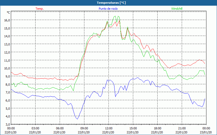Click the 21:00 time axis label
Viewport: 217px width, 135px height.
coord(182,129)
